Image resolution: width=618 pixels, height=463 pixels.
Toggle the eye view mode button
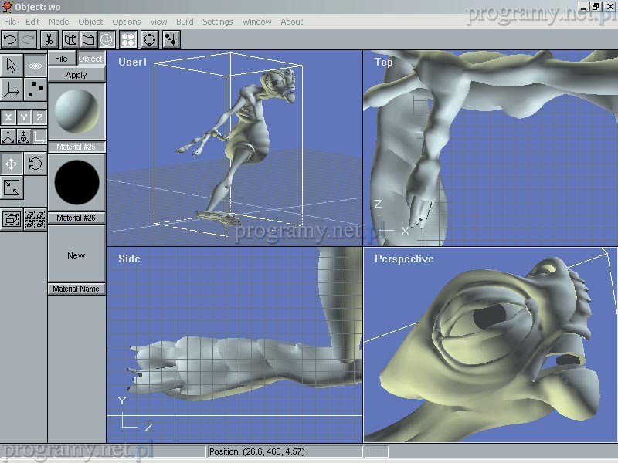pos(36,66)
